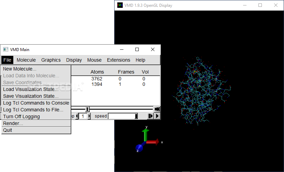Screen dimensions: 284x172
Task: Minimize the VMD Main window
Action: (x=122, y=49)
